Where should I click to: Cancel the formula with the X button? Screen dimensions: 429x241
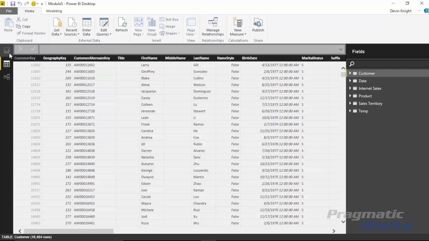coord(21,49)
